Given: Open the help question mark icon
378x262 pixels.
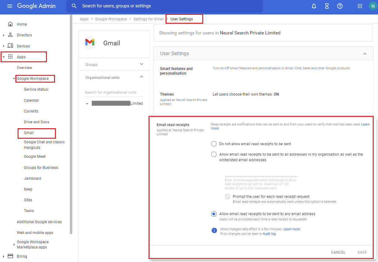Looking at the screenshot, I should point(340,6).
